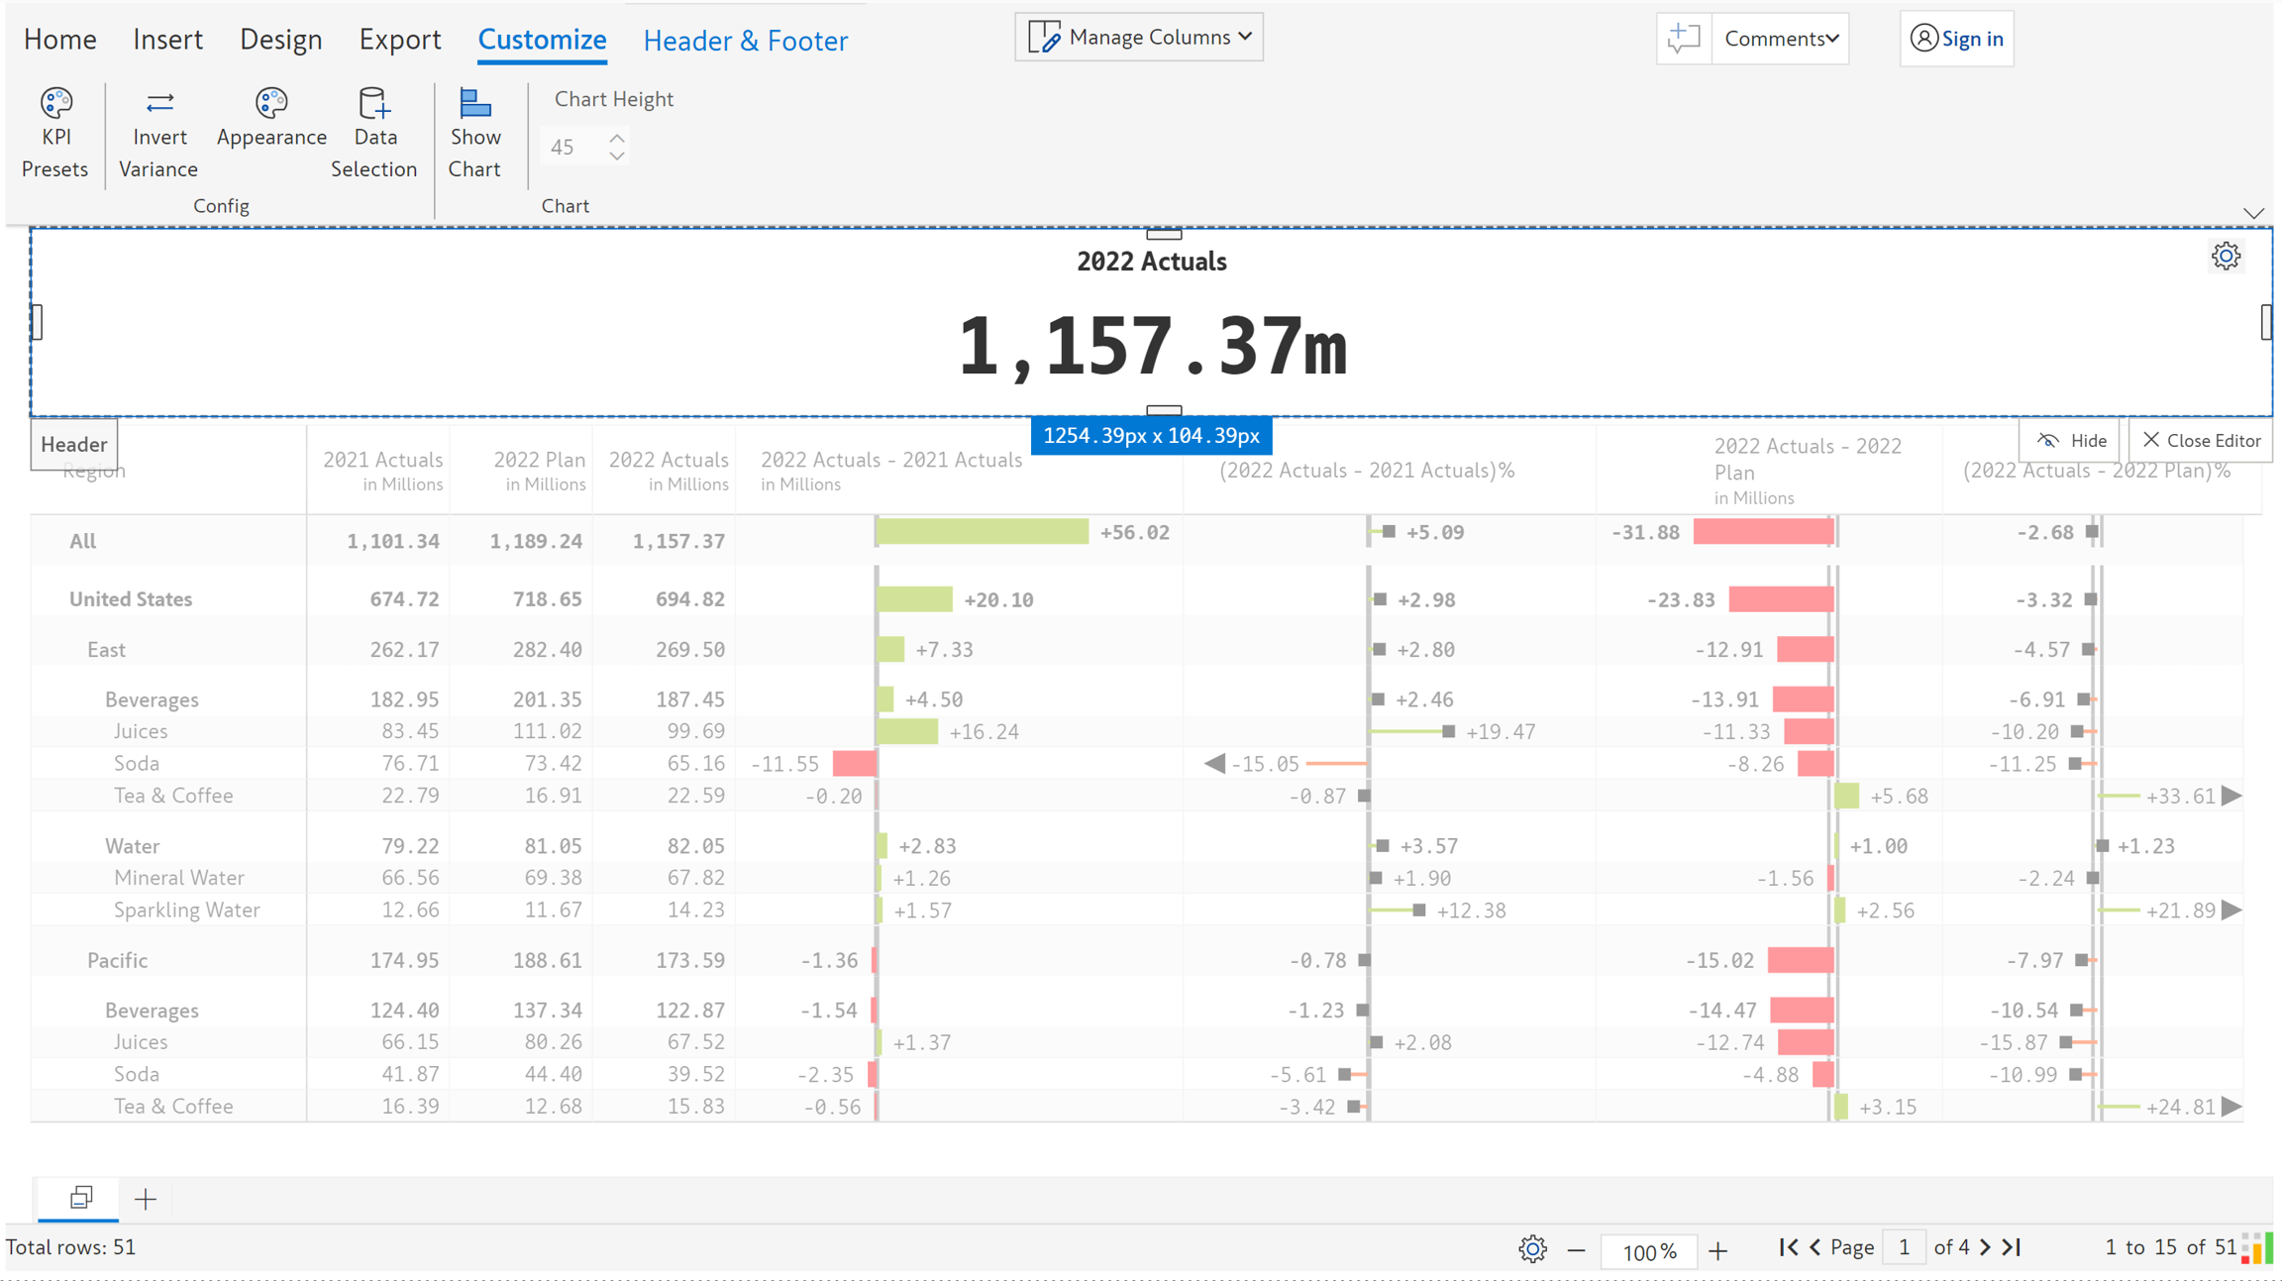
Task: Switch to Design tab
Action: [280, 40]
